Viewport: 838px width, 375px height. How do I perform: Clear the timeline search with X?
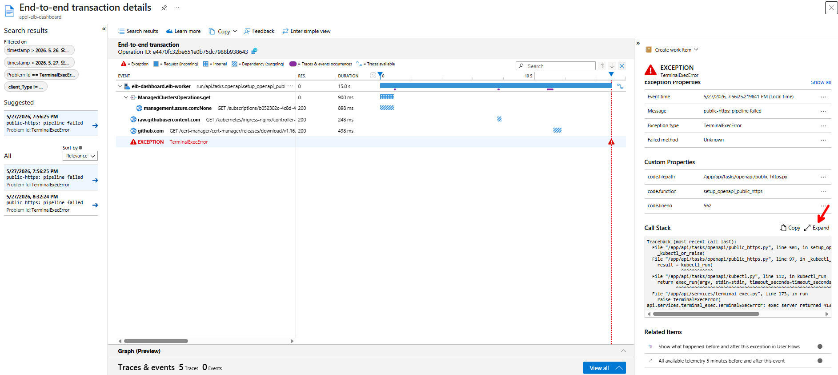point(622,66)
